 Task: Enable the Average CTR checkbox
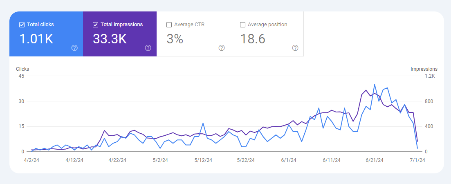(169, 25)
